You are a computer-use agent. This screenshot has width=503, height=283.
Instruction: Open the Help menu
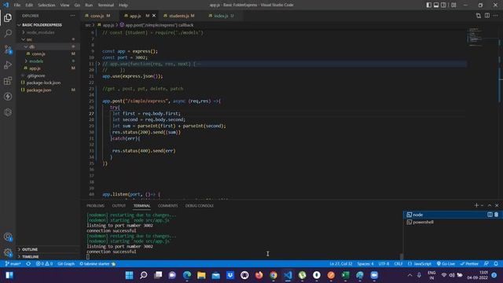point(123,6)
